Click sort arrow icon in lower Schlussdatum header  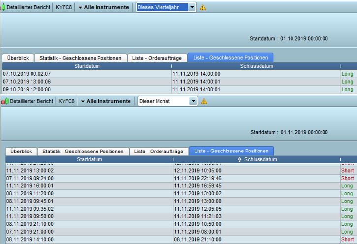(x=239, y=160)
